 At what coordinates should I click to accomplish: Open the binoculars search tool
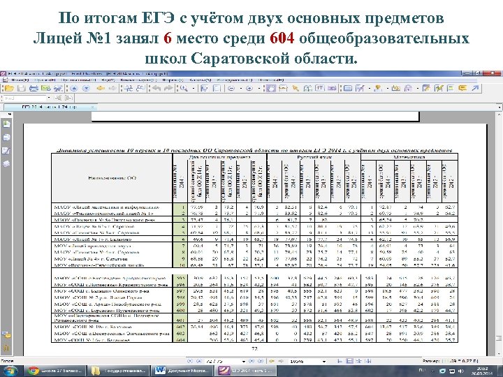307,88
